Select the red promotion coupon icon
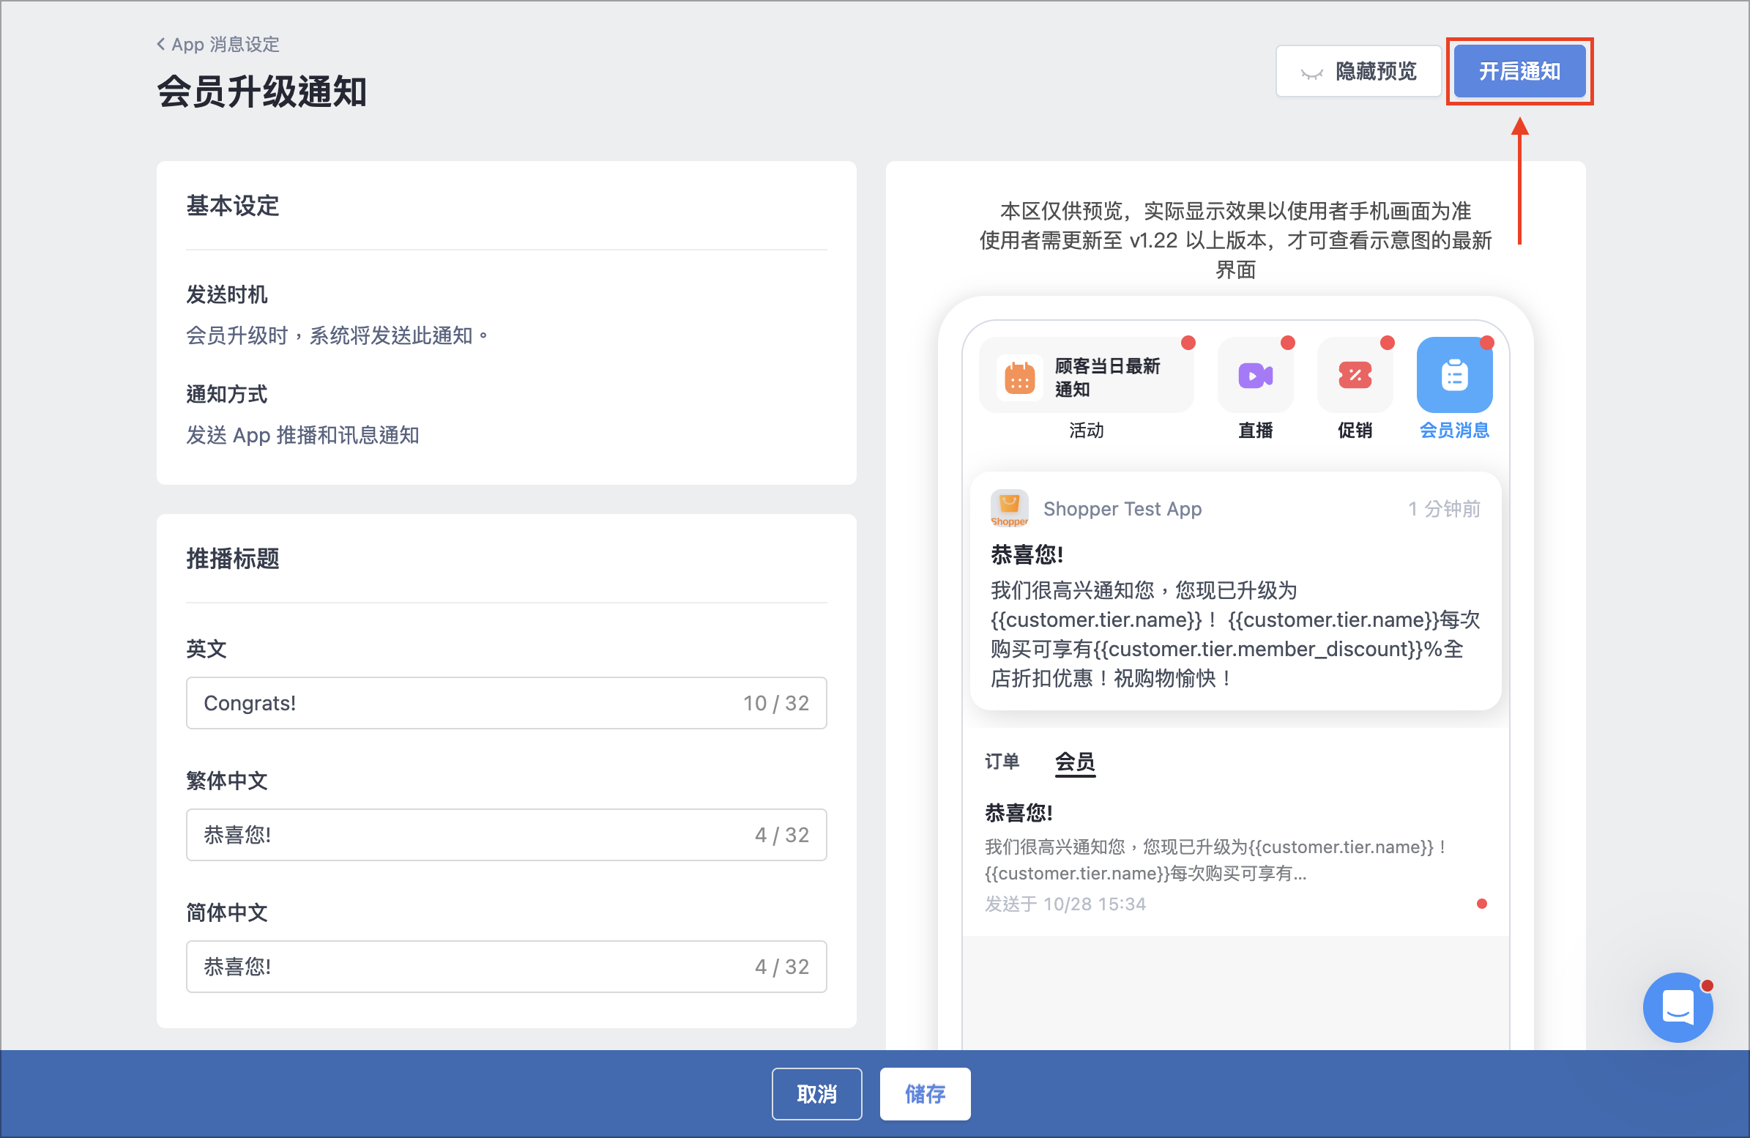 (x=1355, y=375)
